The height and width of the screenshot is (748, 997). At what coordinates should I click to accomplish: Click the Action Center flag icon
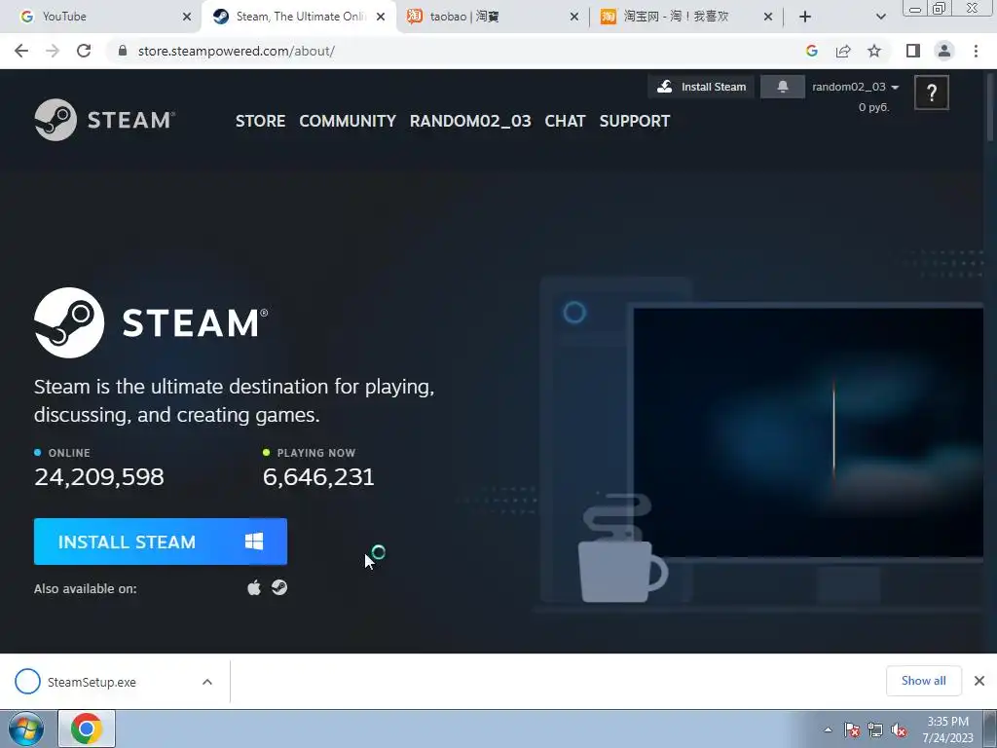click(x=851, y=729)
